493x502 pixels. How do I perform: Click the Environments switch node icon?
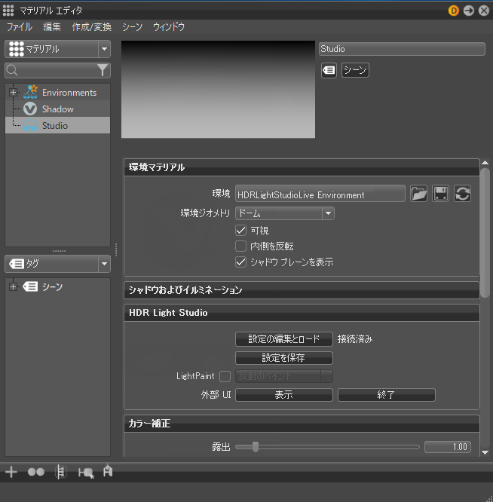tap(30, 92)
